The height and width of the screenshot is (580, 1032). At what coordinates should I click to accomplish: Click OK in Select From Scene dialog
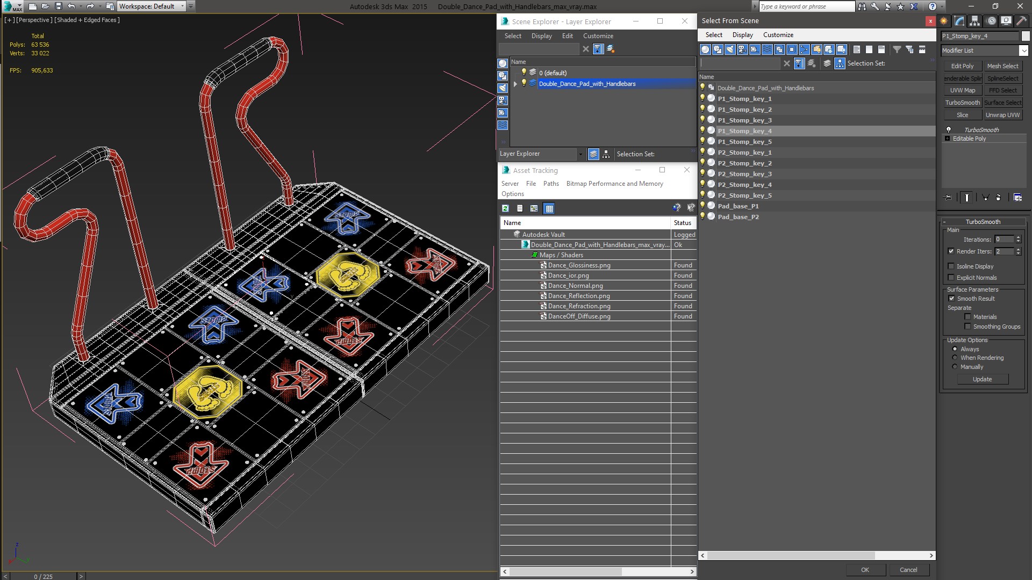click(x=865, y=570)
